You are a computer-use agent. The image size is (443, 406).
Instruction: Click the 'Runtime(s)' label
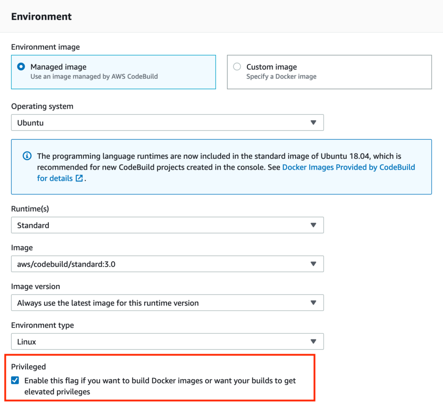(x=30, y=209)
